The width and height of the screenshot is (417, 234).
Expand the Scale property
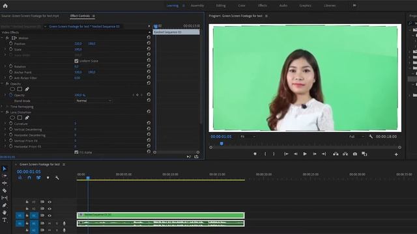(5, 49)
